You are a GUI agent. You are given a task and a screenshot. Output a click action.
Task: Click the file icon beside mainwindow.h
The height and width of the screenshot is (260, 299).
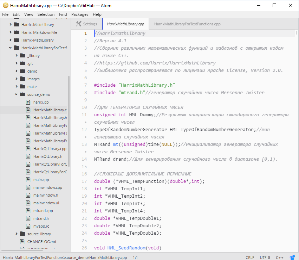click(28, 195)
